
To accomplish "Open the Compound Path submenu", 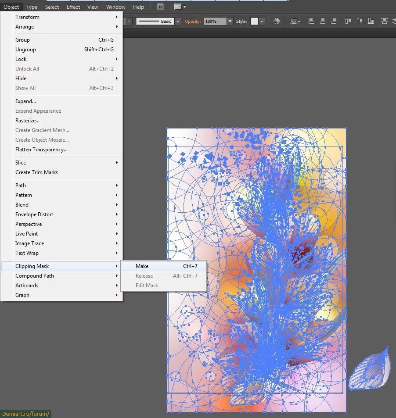I will (x=67, y=276).
